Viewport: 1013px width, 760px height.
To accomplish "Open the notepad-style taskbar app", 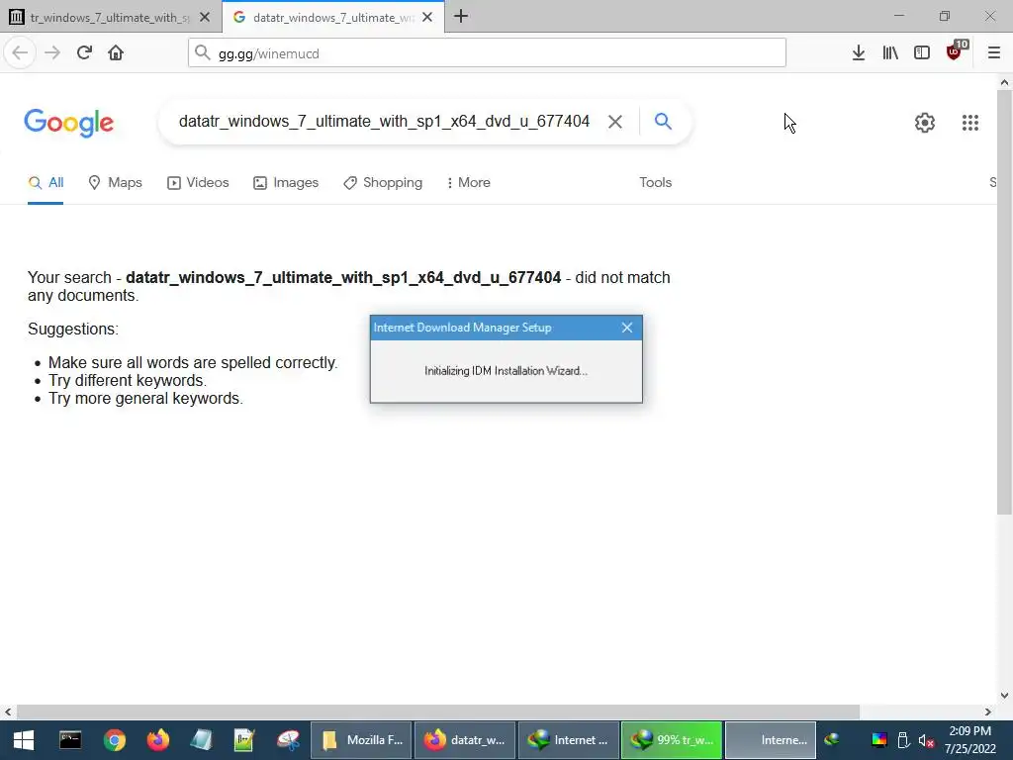I will coord(201,740).
